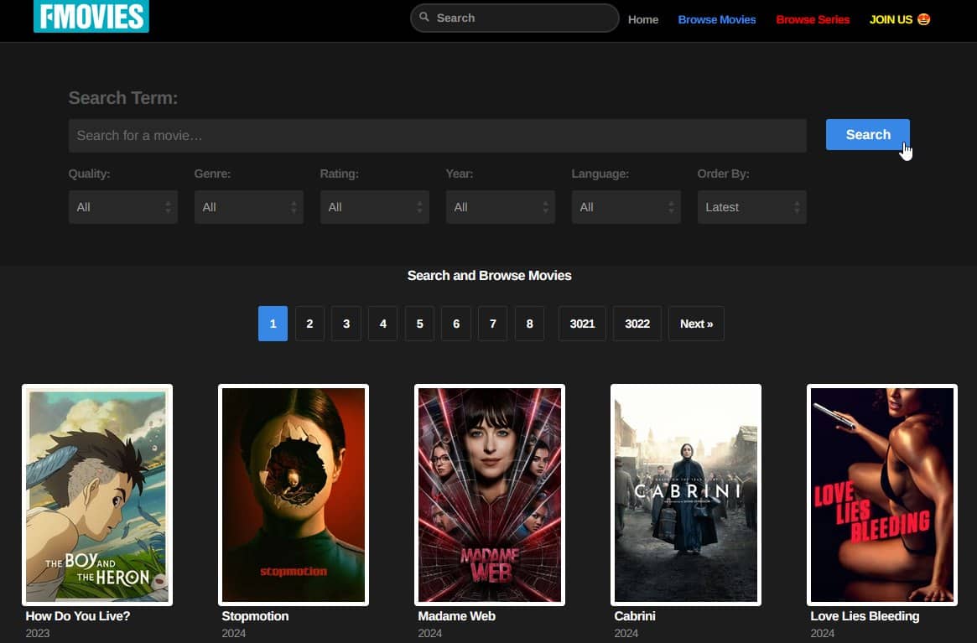Click the magnifier icon in top search bar

424,18
